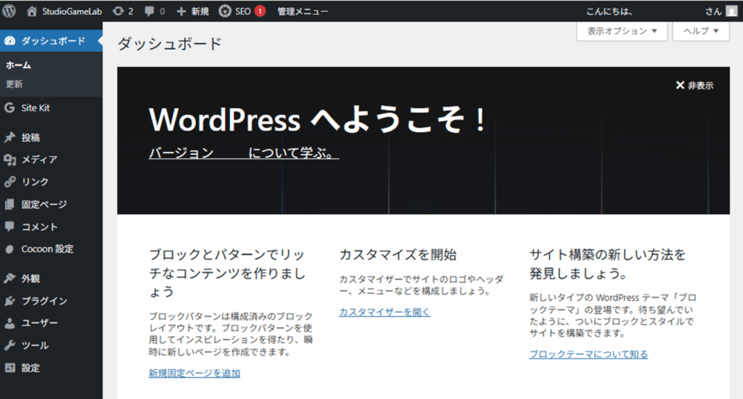
Task: Open the バージョンについて学ぶ link
Action: click(244, 153)
